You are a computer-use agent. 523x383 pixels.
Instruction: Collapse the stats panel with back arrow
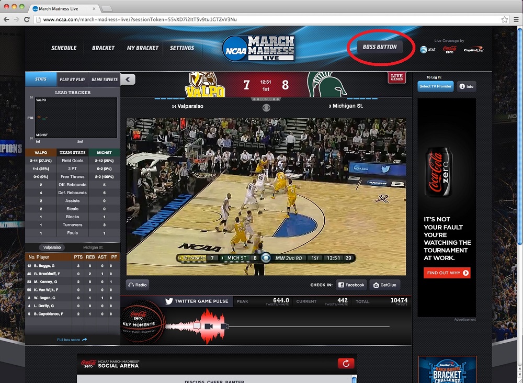coord(128,80)
